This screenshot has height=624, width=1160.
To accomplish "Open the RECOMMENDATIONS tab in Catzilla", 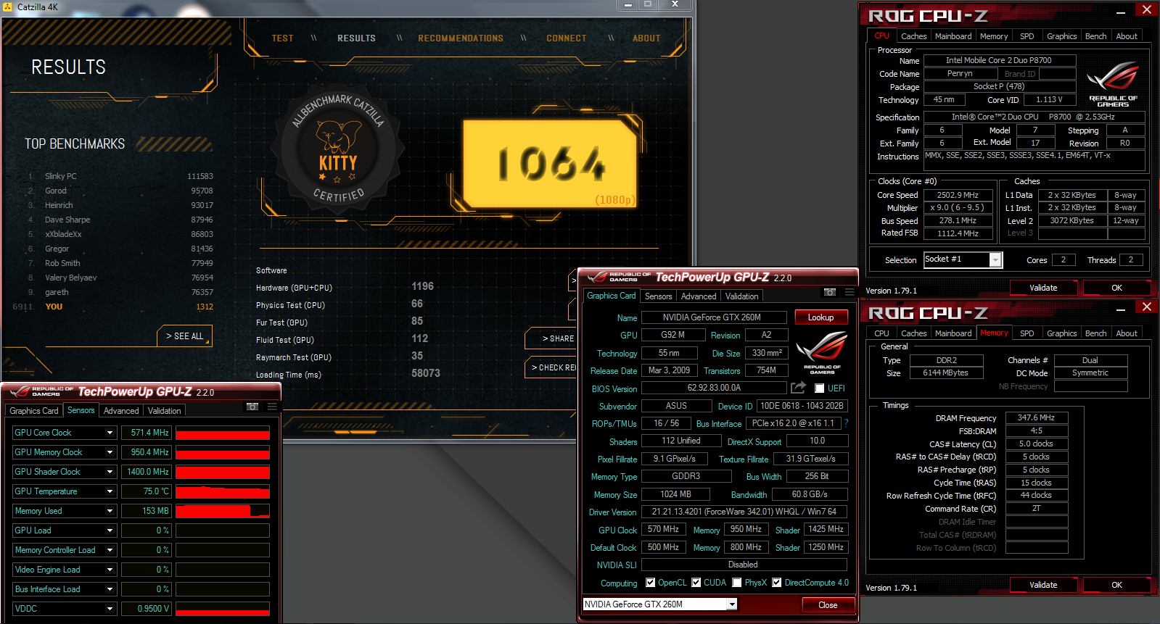I will pos(461,38).
